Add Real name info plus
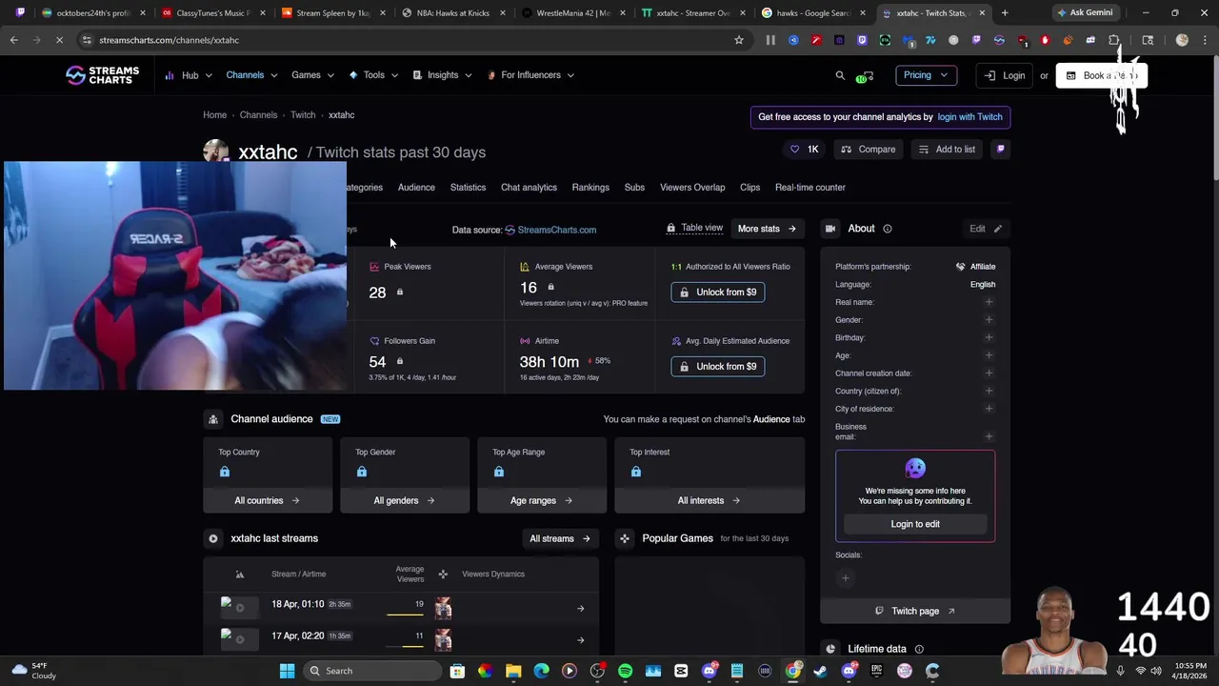This screenshot has width=1219, height=686. tap(989, 302)
